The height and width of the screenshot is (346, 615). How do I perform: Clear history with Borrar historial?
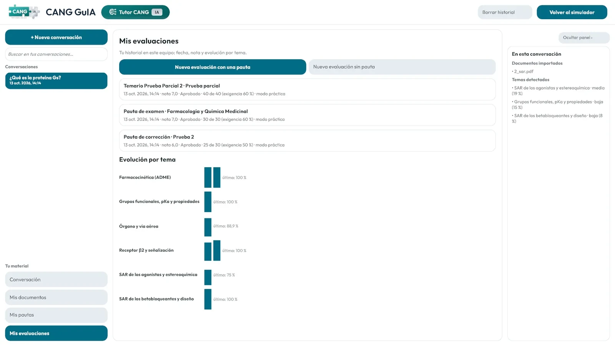coord(505,12)
